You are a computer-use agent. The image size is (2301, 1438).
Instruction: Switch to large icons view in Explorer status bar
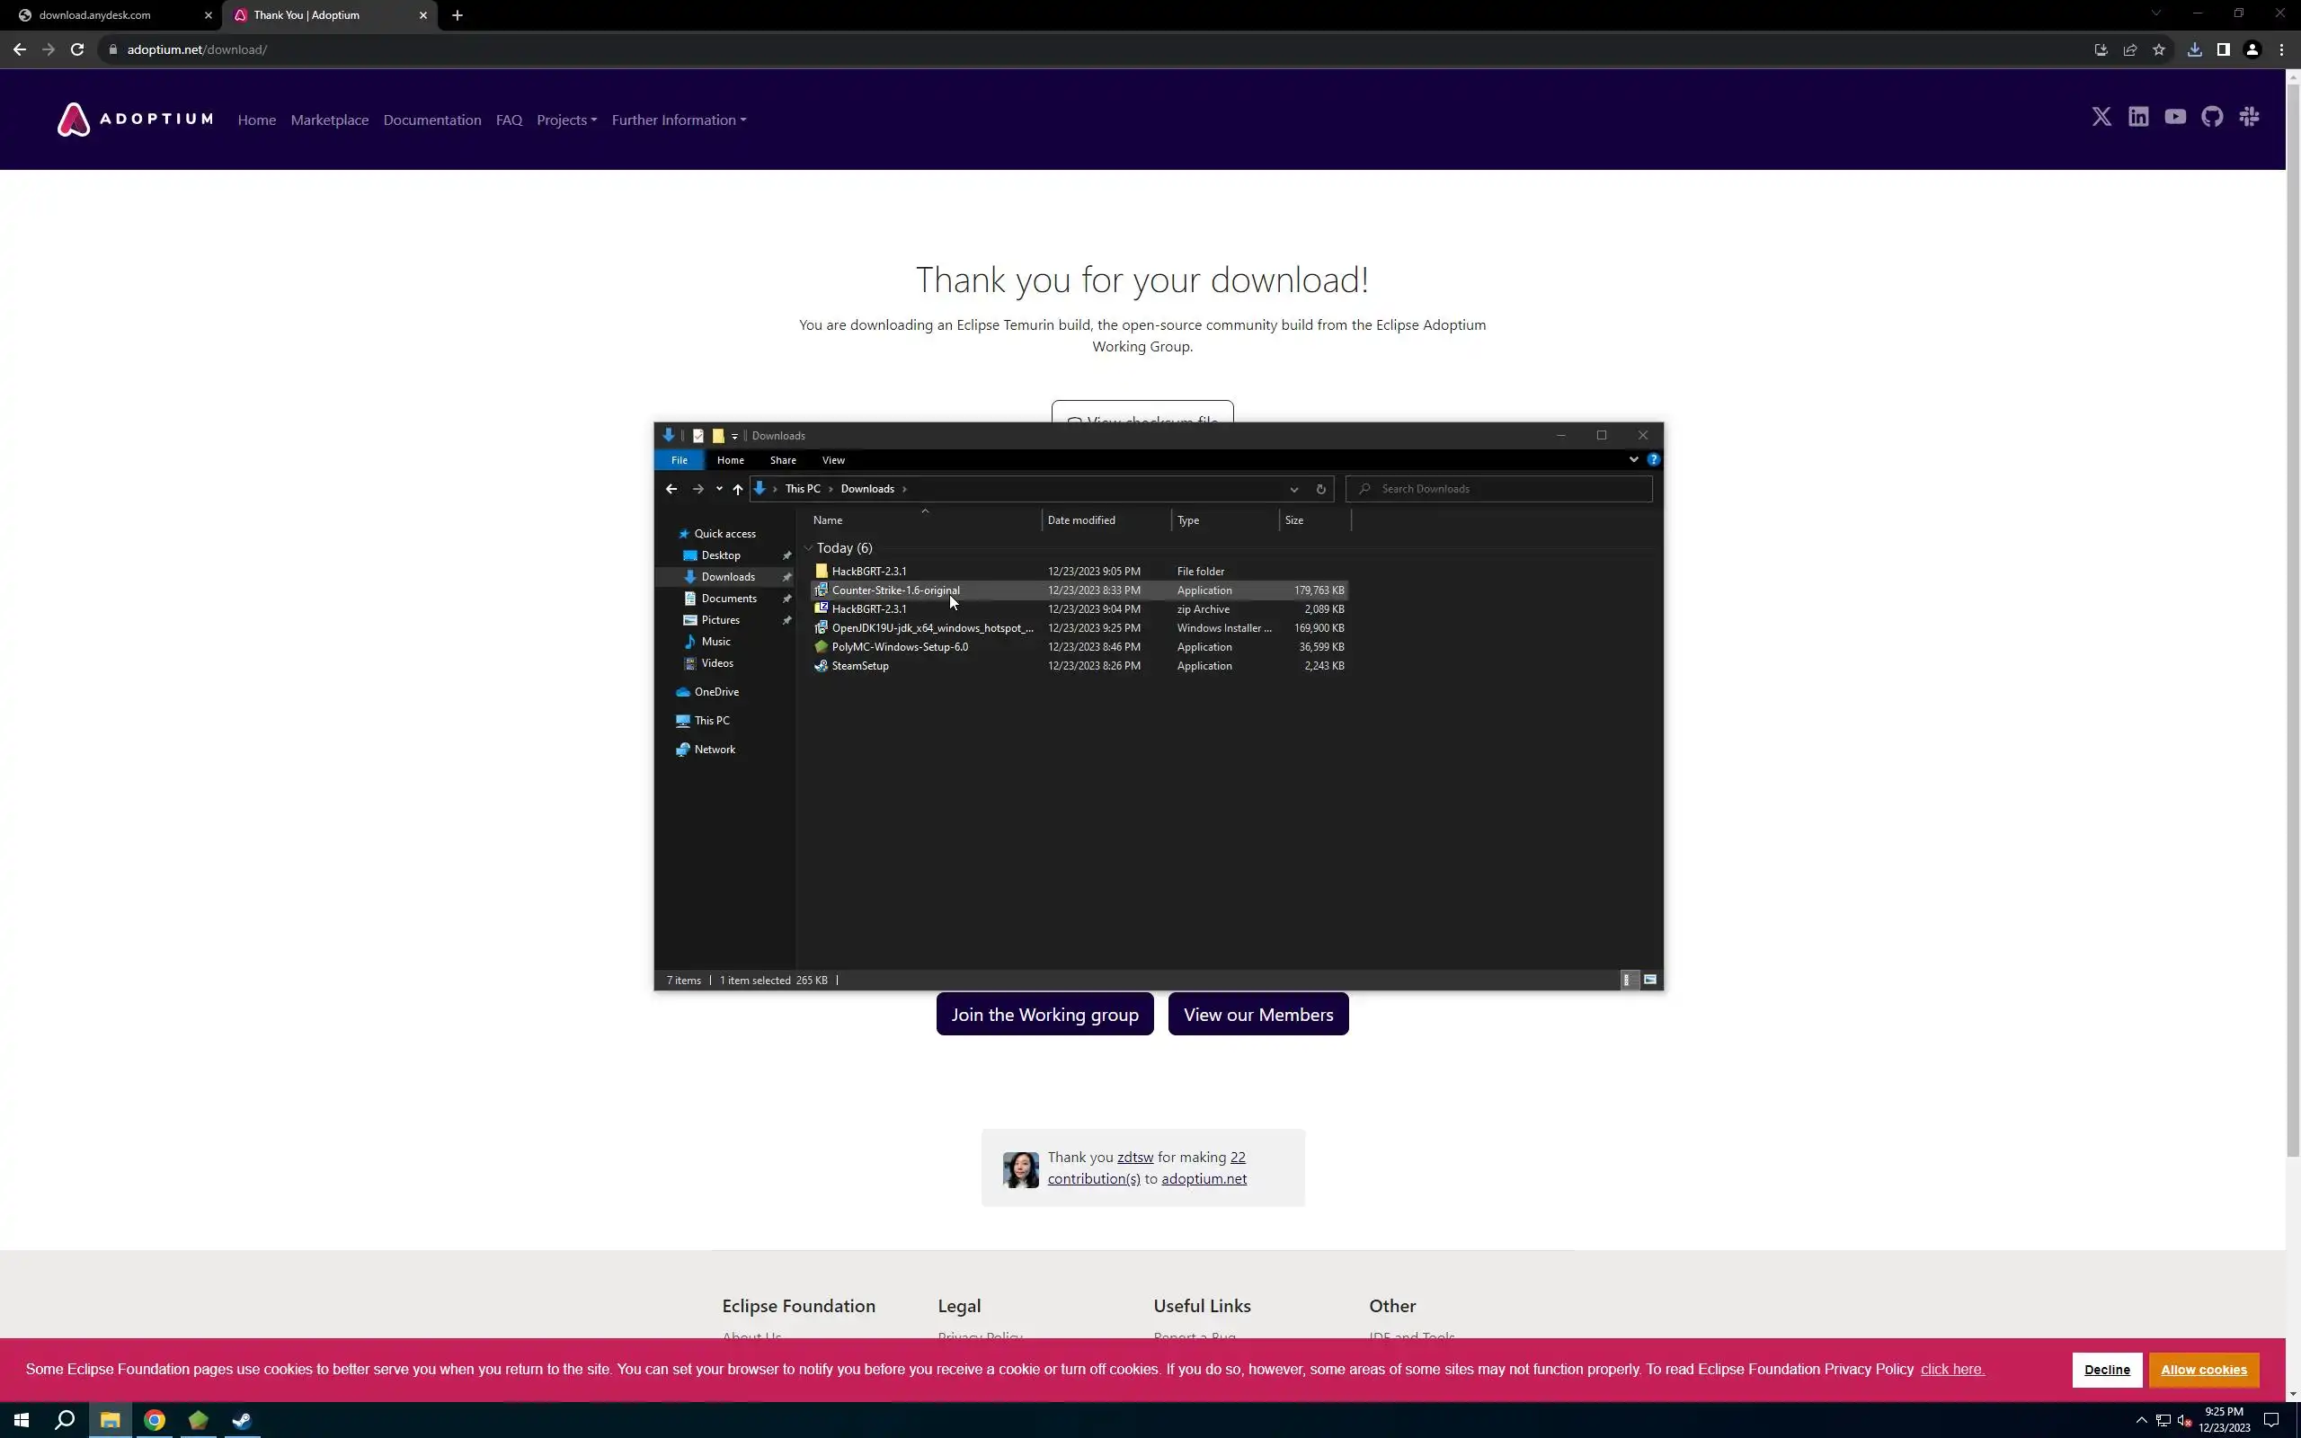(1649, 980)
